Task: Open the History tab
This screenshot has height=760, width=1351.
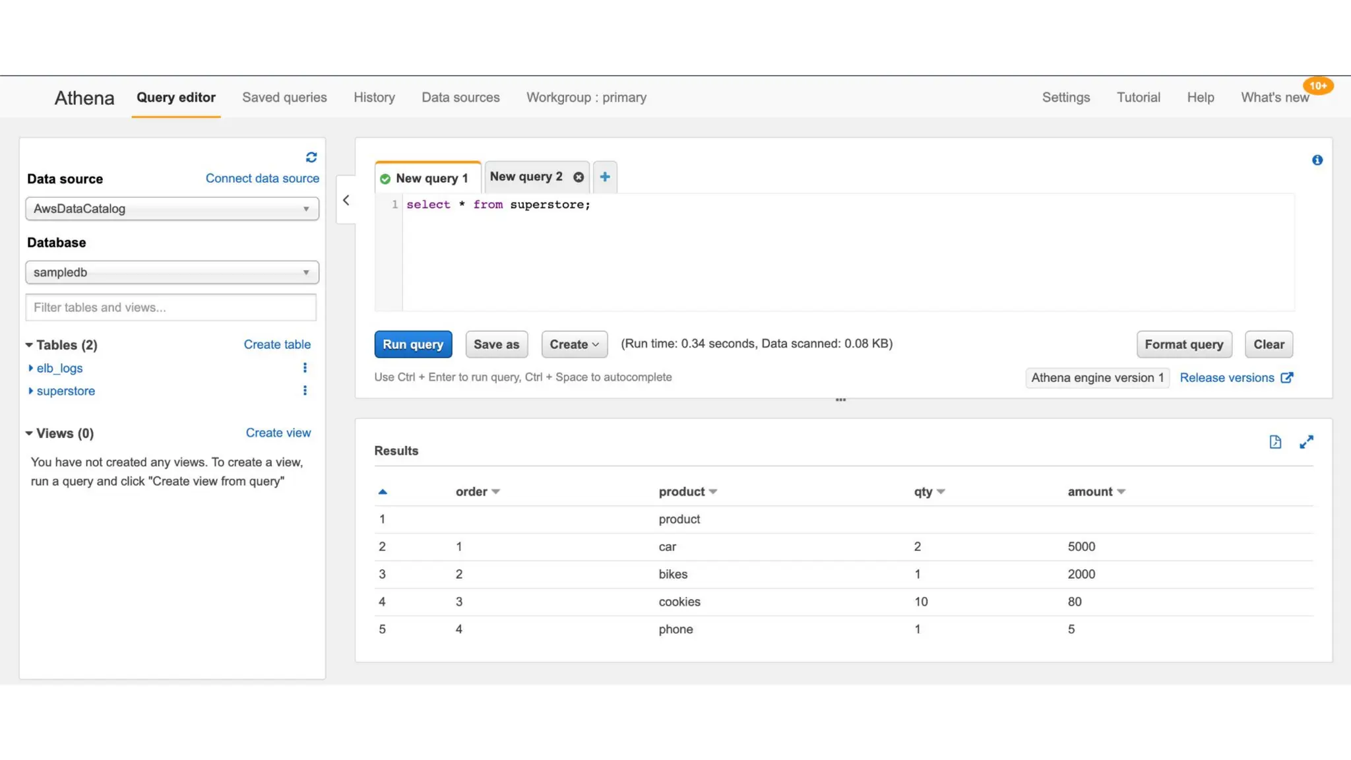Action: click(374, 98)
